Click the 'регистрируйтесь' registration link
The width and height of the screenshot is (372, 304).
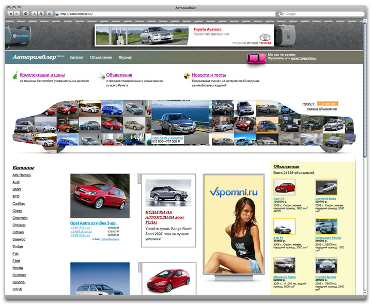(x=303, y=58)
